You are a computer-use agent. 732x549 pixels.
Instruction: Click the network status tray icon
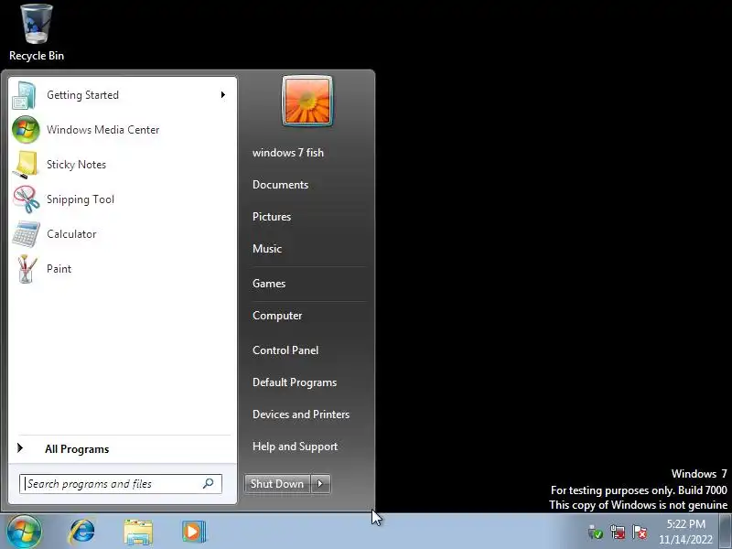pos(618,533)
